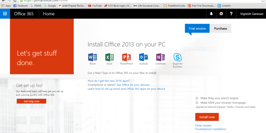Click the Install now button

(x=207, y=117)
